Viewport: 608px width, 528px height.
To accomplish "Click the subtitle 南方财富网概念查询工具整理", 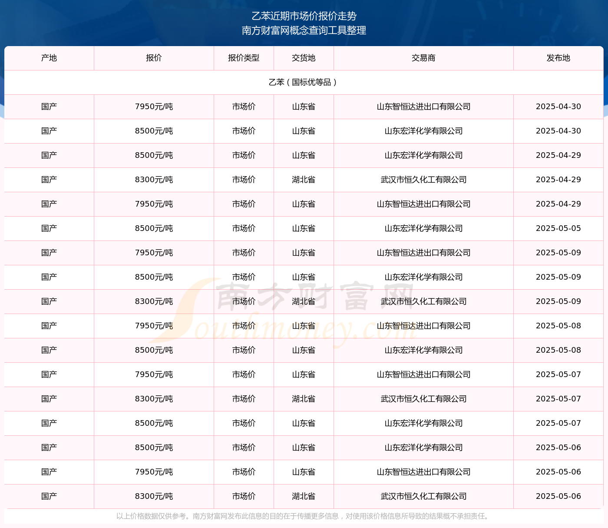I will 304,30.
